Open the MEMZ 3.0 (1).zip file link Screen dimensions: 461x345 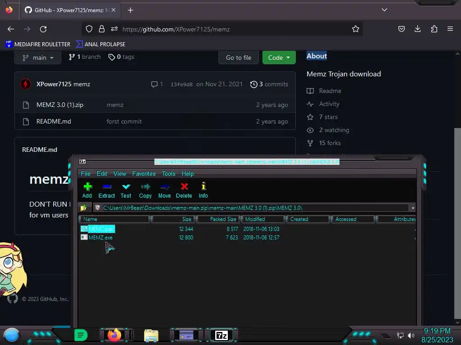(x=60, y=105)
